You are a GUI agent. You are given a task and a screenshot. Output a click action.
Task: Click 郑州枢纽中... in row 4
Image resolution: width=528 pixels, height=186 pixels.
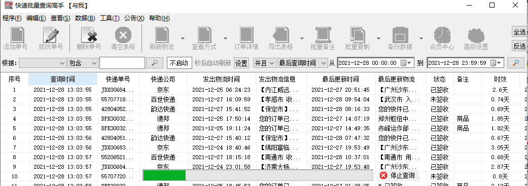point(400,119)
